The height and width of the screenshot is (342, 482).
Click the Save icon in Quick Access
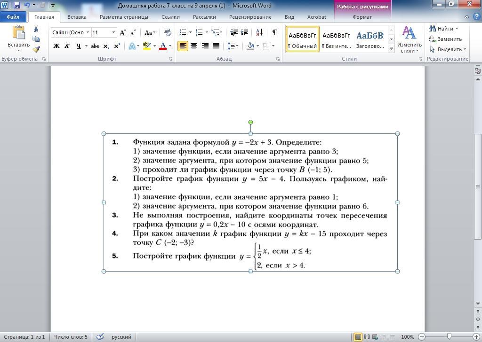click(x=17, y=5)
